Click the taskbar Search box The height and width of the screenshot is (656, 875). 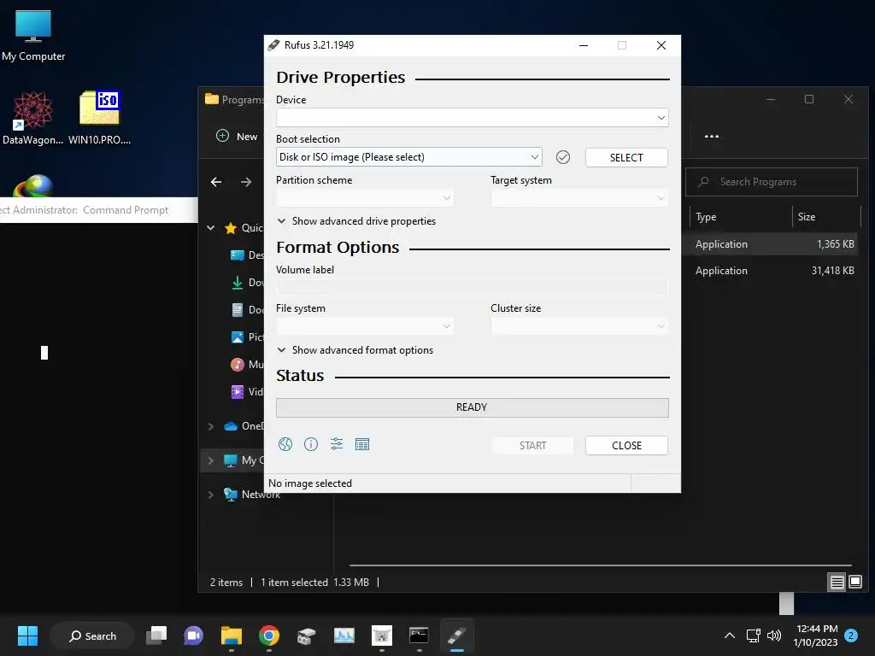tap(92, 635)
